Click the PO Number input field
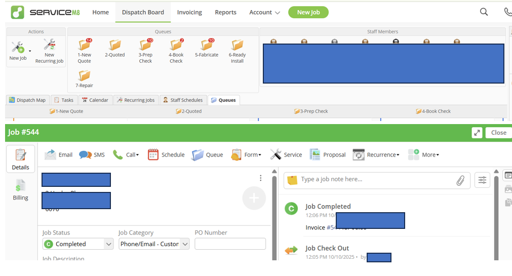 (230, 244)
